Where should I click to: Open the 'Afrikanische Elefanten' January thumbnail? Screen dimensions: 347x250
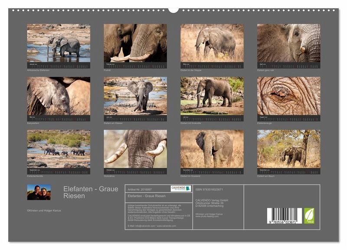click(x=59, y=43)
